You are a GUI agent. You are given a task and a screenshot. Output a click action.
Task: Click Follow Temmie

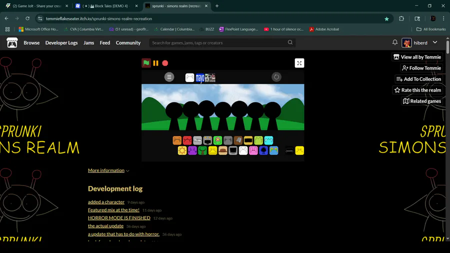pyautogui.click(x=421, y=68)
